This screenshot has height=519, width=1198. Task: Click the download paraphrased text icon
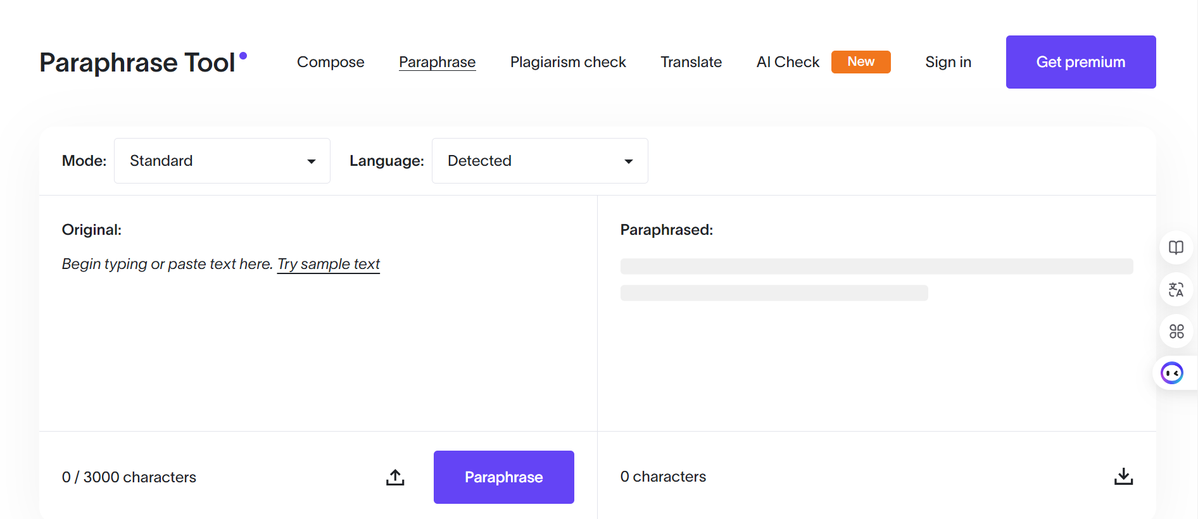tap(1123, 477)
